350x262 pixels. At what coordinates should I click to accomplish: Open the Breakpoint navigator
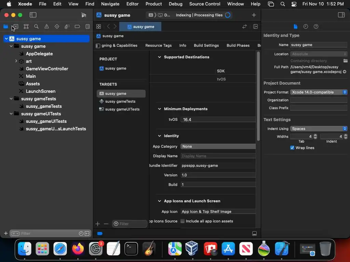[77, 27]
